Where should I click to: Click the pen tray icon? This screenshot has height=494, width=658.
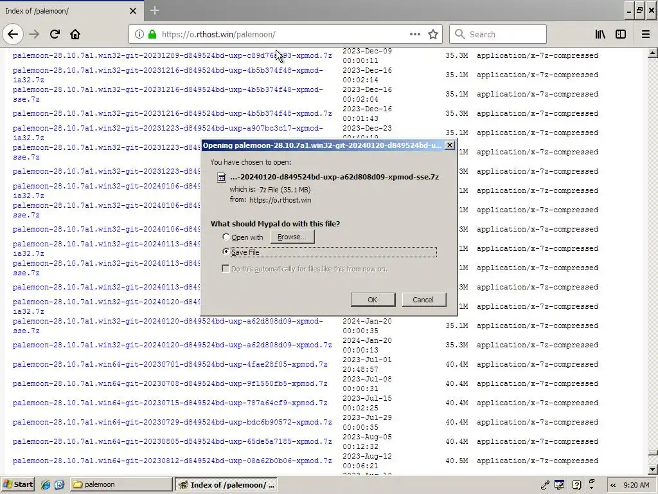click(x=545, y=485)
